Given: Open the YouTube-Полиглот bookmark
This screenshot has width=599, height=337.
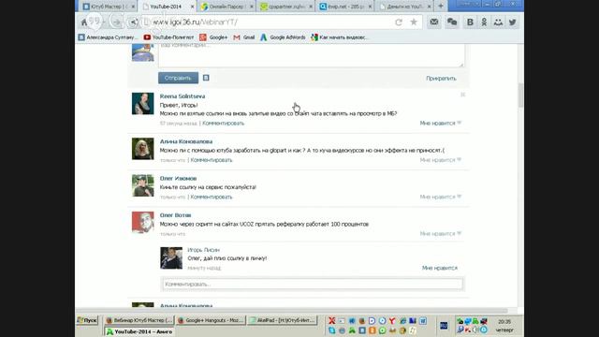Looking at the screenshot, I should pyautogui.click(x=168, y=37).
